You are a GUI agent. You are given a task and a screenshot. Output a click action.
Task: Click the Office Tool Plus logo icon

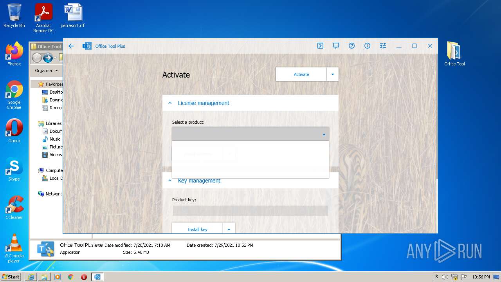pos(87,46)
